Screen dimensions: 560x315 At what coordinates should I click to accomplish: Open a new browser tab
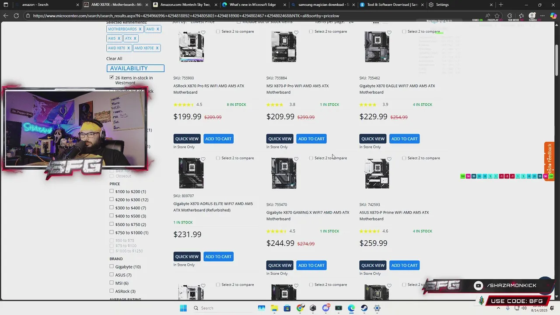pos(501,5)
